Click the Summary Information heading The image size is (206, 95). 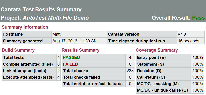point(25,27)
